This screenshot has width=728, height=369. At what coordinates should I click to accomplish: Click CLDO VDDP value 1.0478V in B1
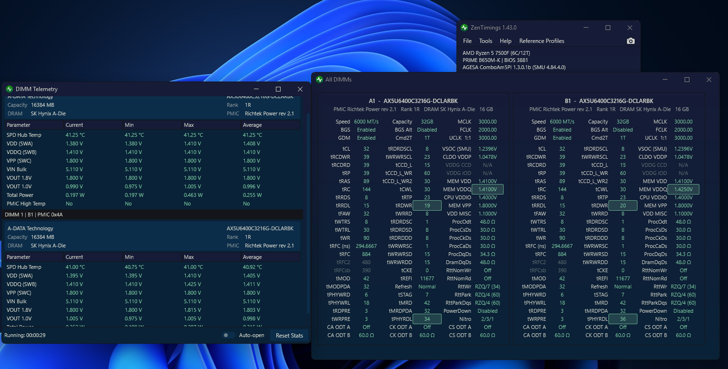pos(683,157)
